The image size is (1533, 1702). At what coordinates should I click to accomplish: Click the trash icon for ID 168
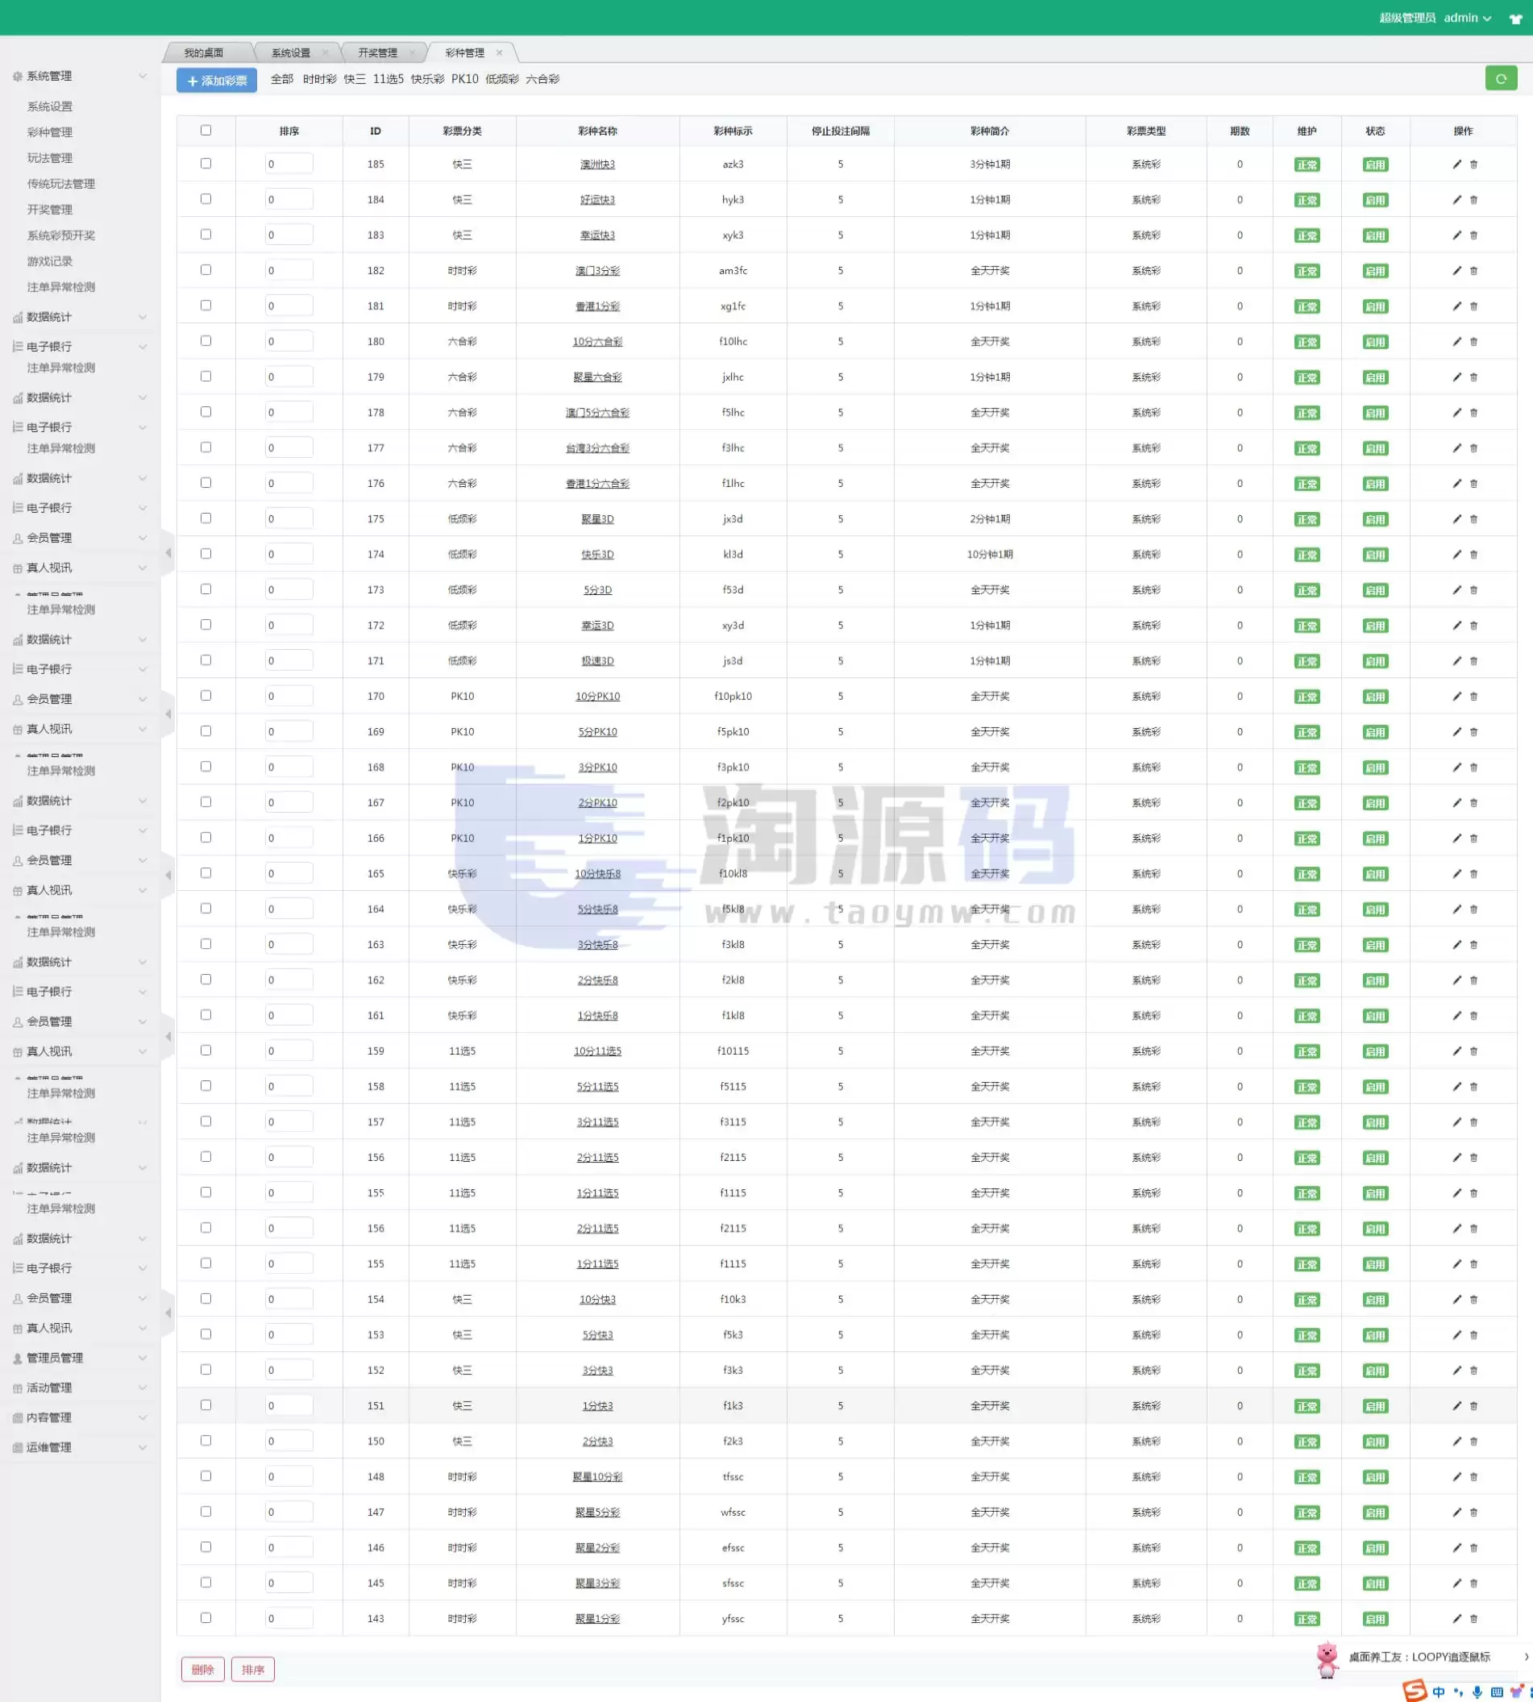coord(1473,767)
